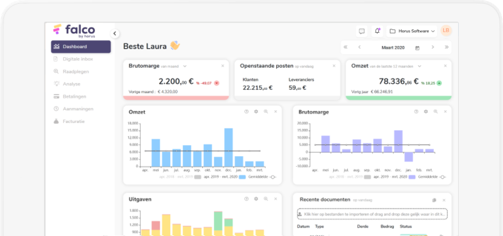Image resolution: width=503 pixels, height=236 pixels.
Task: Toggle Gemiddelde line in Omzet legend
Action: tap(262, 177)
